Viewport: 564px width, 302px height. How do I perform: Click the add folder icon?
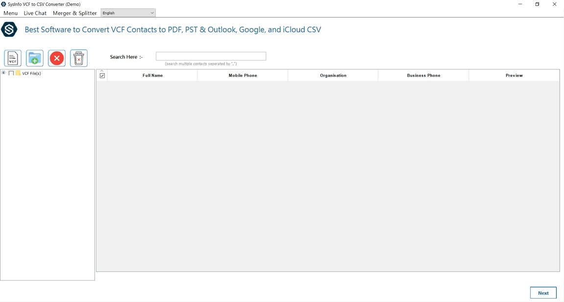[x=35, y=58]
